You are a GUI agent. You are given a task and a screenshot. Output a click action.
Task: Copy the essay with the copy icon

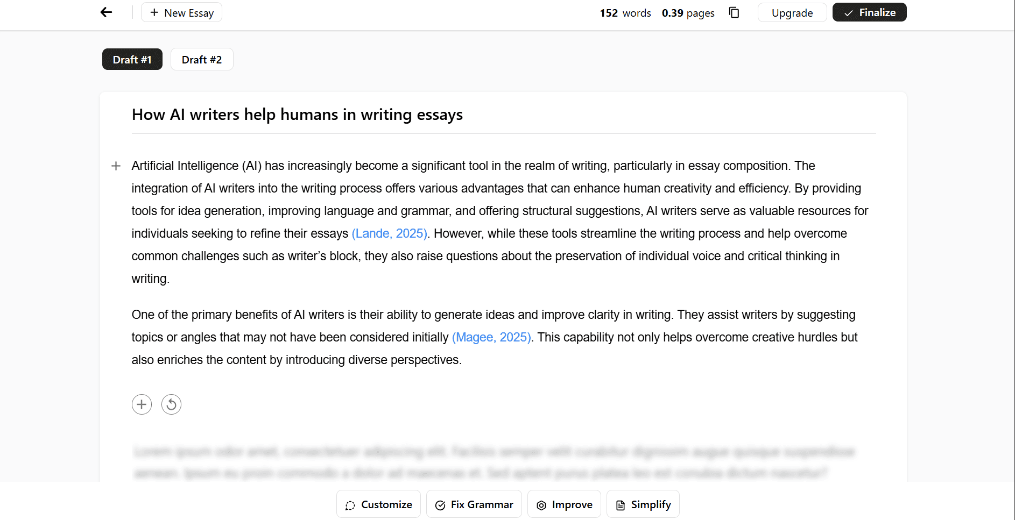point(734,12)
